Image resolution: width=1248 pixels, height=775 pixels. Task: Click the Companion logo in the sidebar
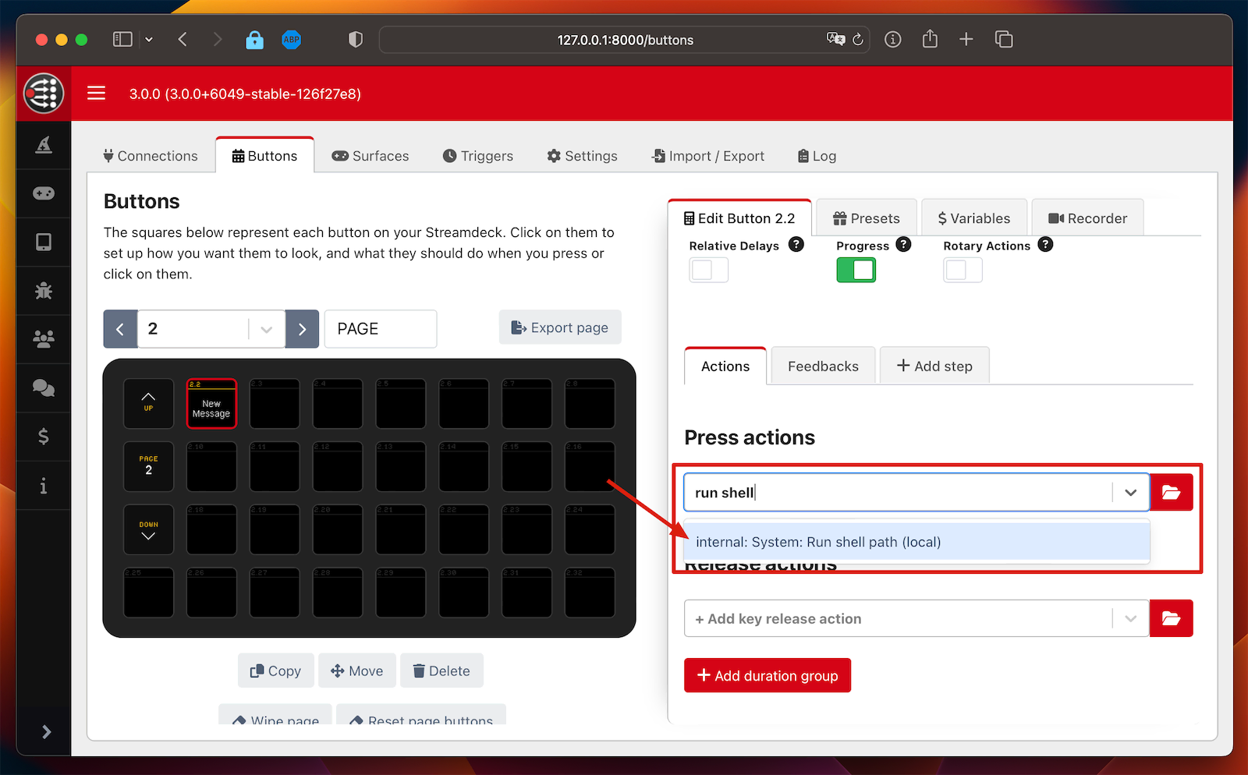pos(44,94)
